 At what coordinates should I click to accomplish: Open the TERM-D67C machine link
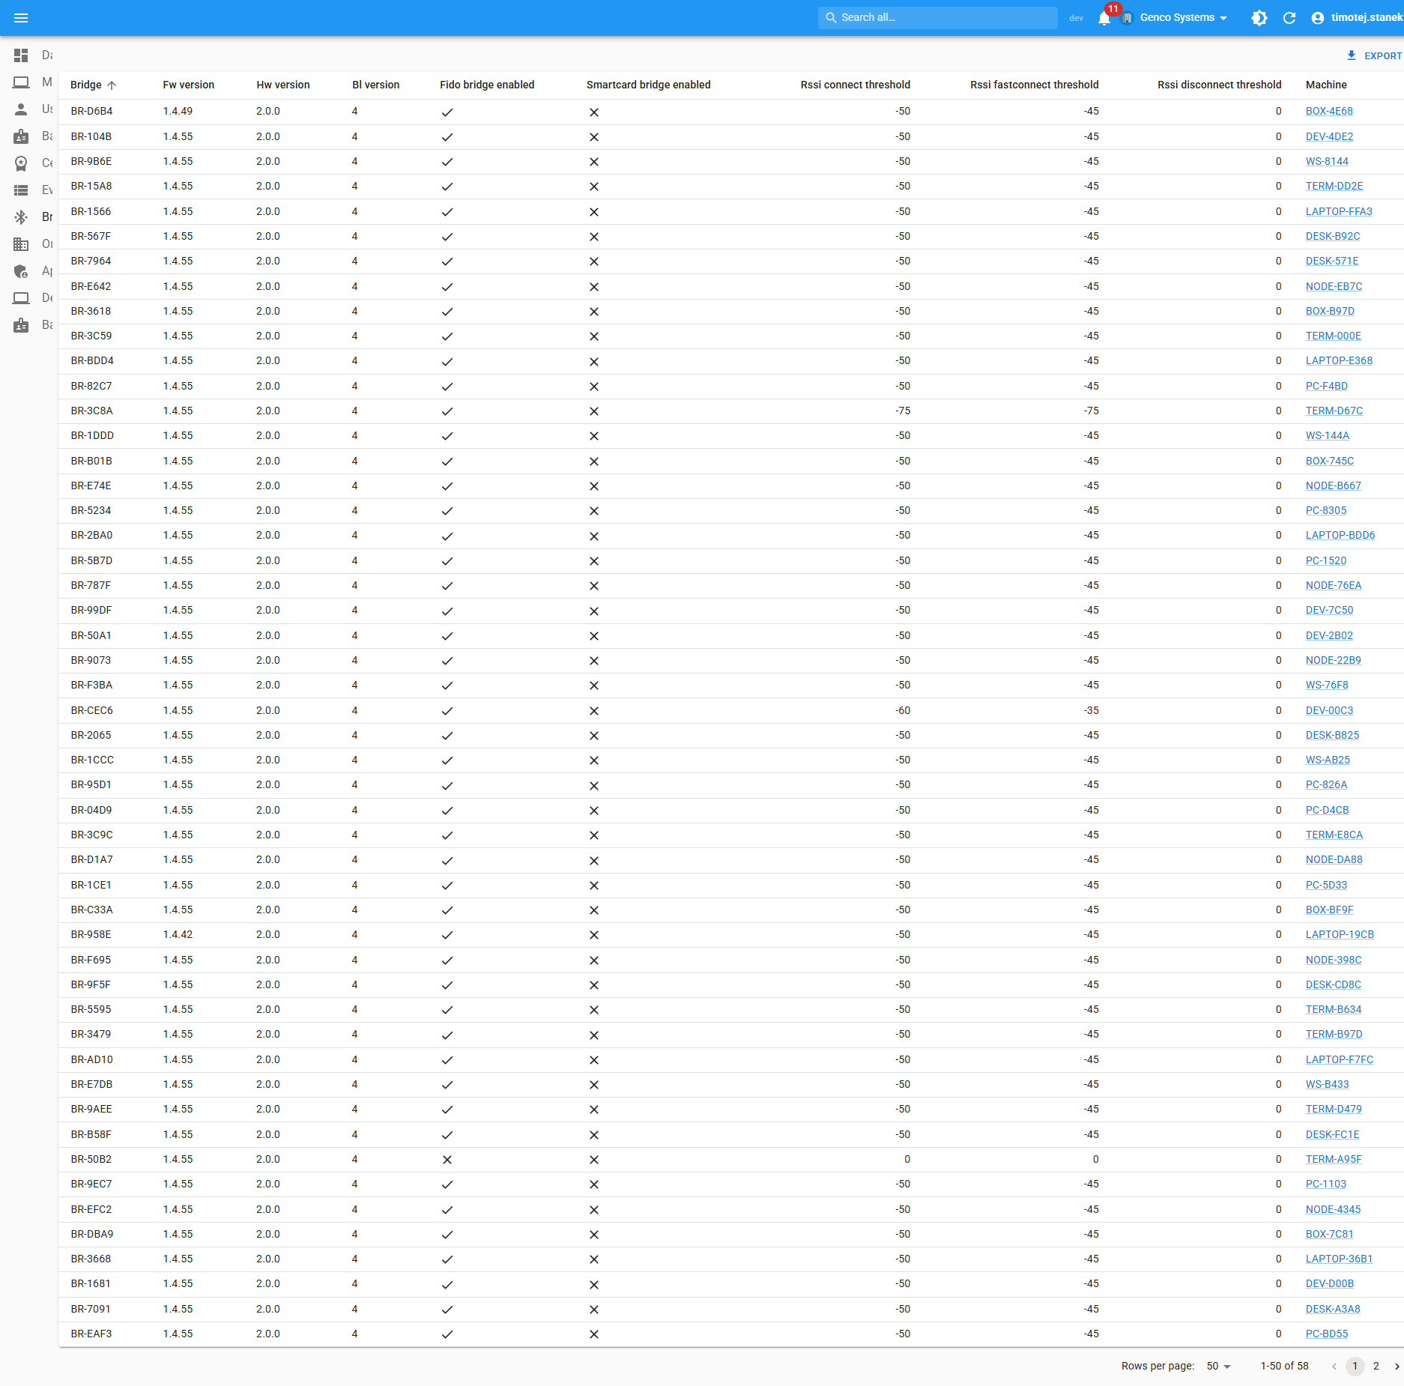pyautogui.click(x=1334, y=411)
